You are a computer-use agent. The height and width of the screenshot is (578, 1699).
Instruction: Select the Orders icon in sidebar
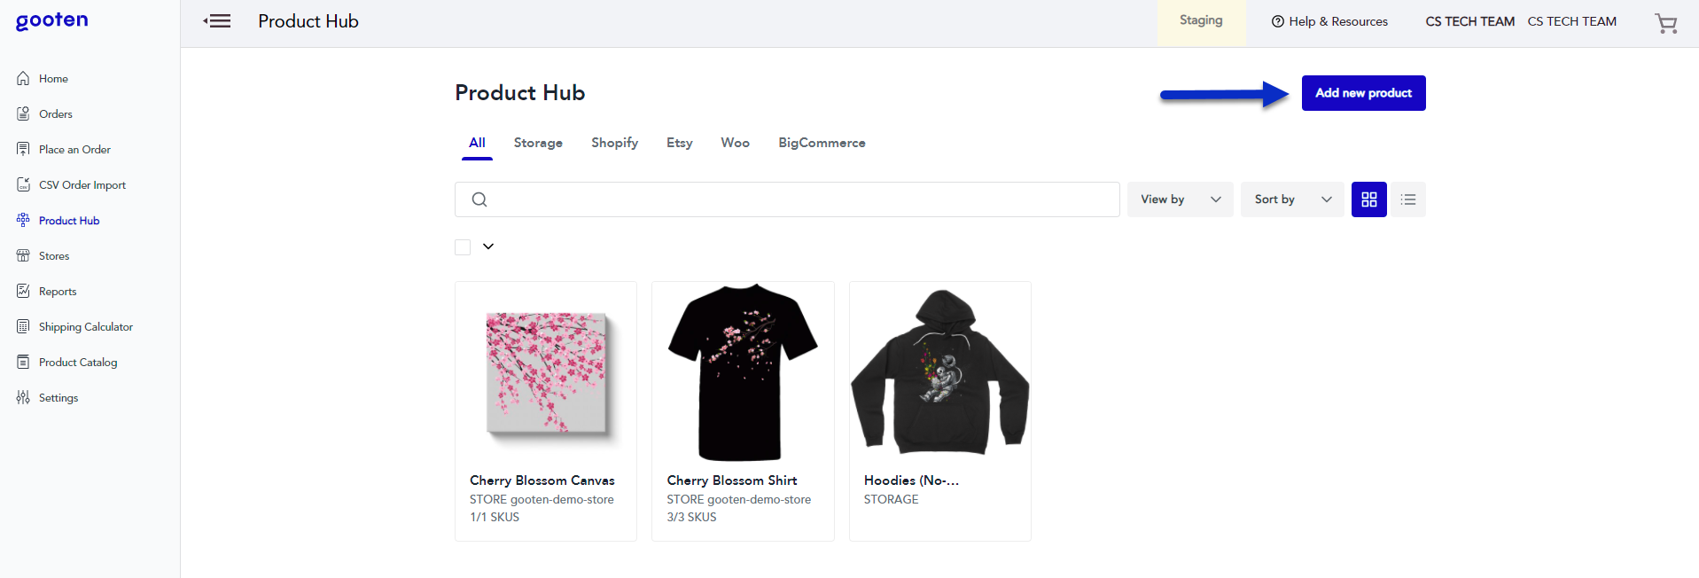click(x=24, y=113)
